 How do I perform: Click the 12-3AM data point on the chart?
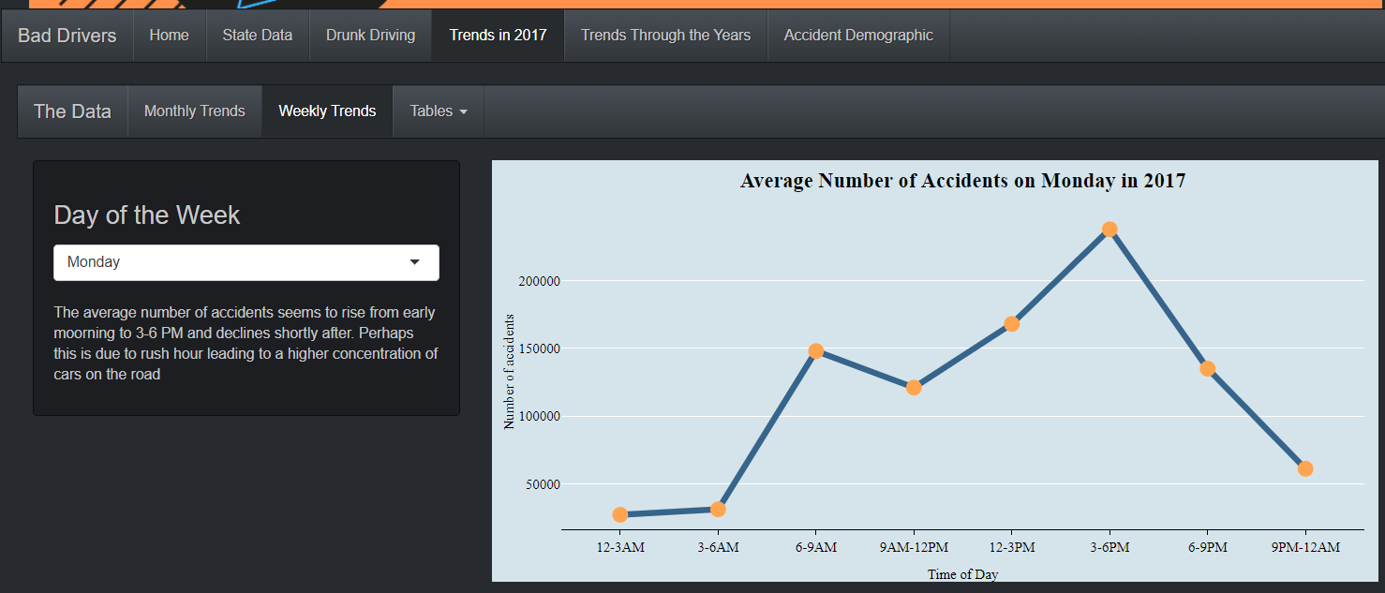[620, 514]
